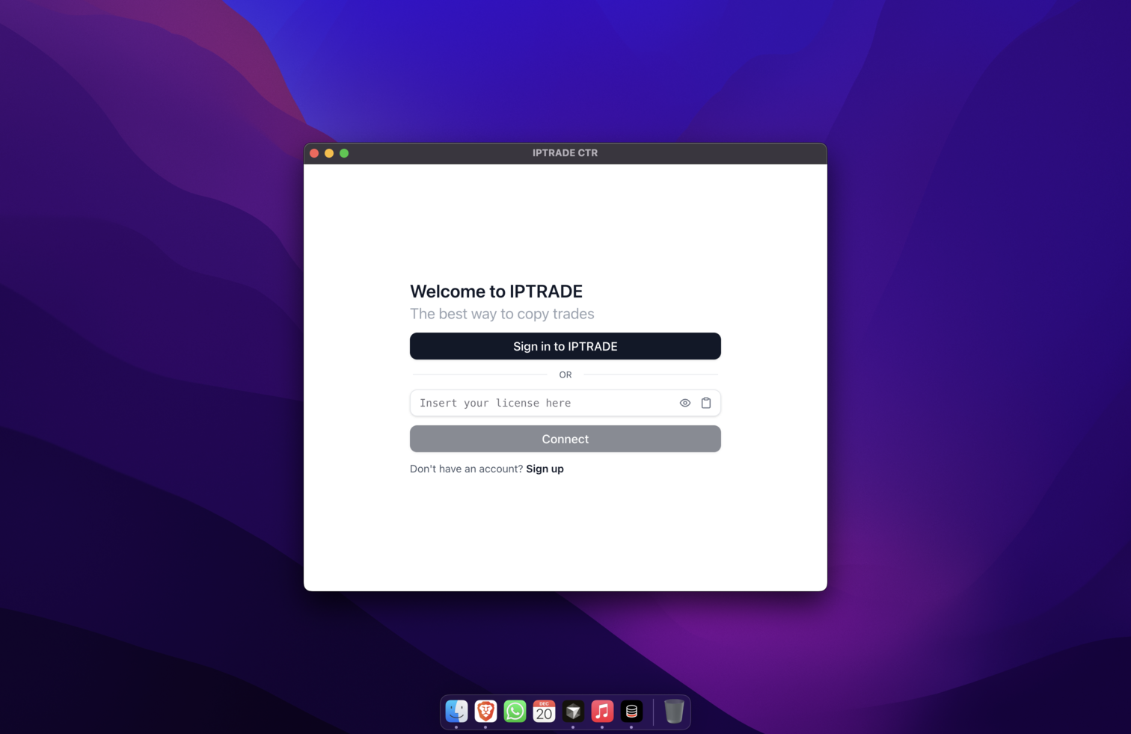1131x734 pixels.
Task: Launch the black cube app in the dock
Action: [x=573, y=711]
